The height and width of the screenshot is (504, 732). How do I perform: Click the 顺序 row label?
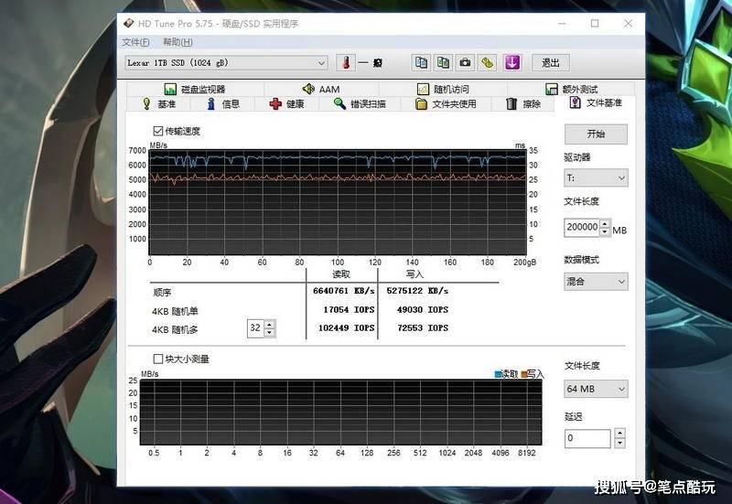pyautogui.click(x=162, y=293)
